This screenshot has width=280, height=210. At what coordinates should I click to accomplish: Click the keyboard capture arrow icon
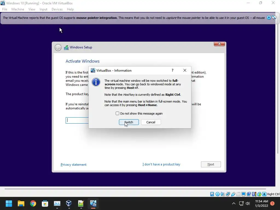(264, 194)
